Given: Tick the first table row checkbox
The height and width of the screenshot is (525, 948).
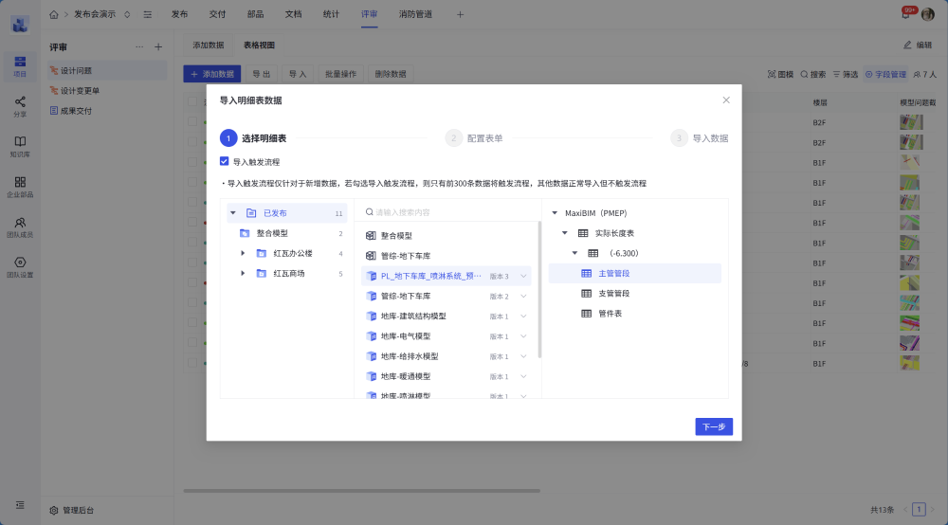Looking at the screenshot, I should coord(192,122).
